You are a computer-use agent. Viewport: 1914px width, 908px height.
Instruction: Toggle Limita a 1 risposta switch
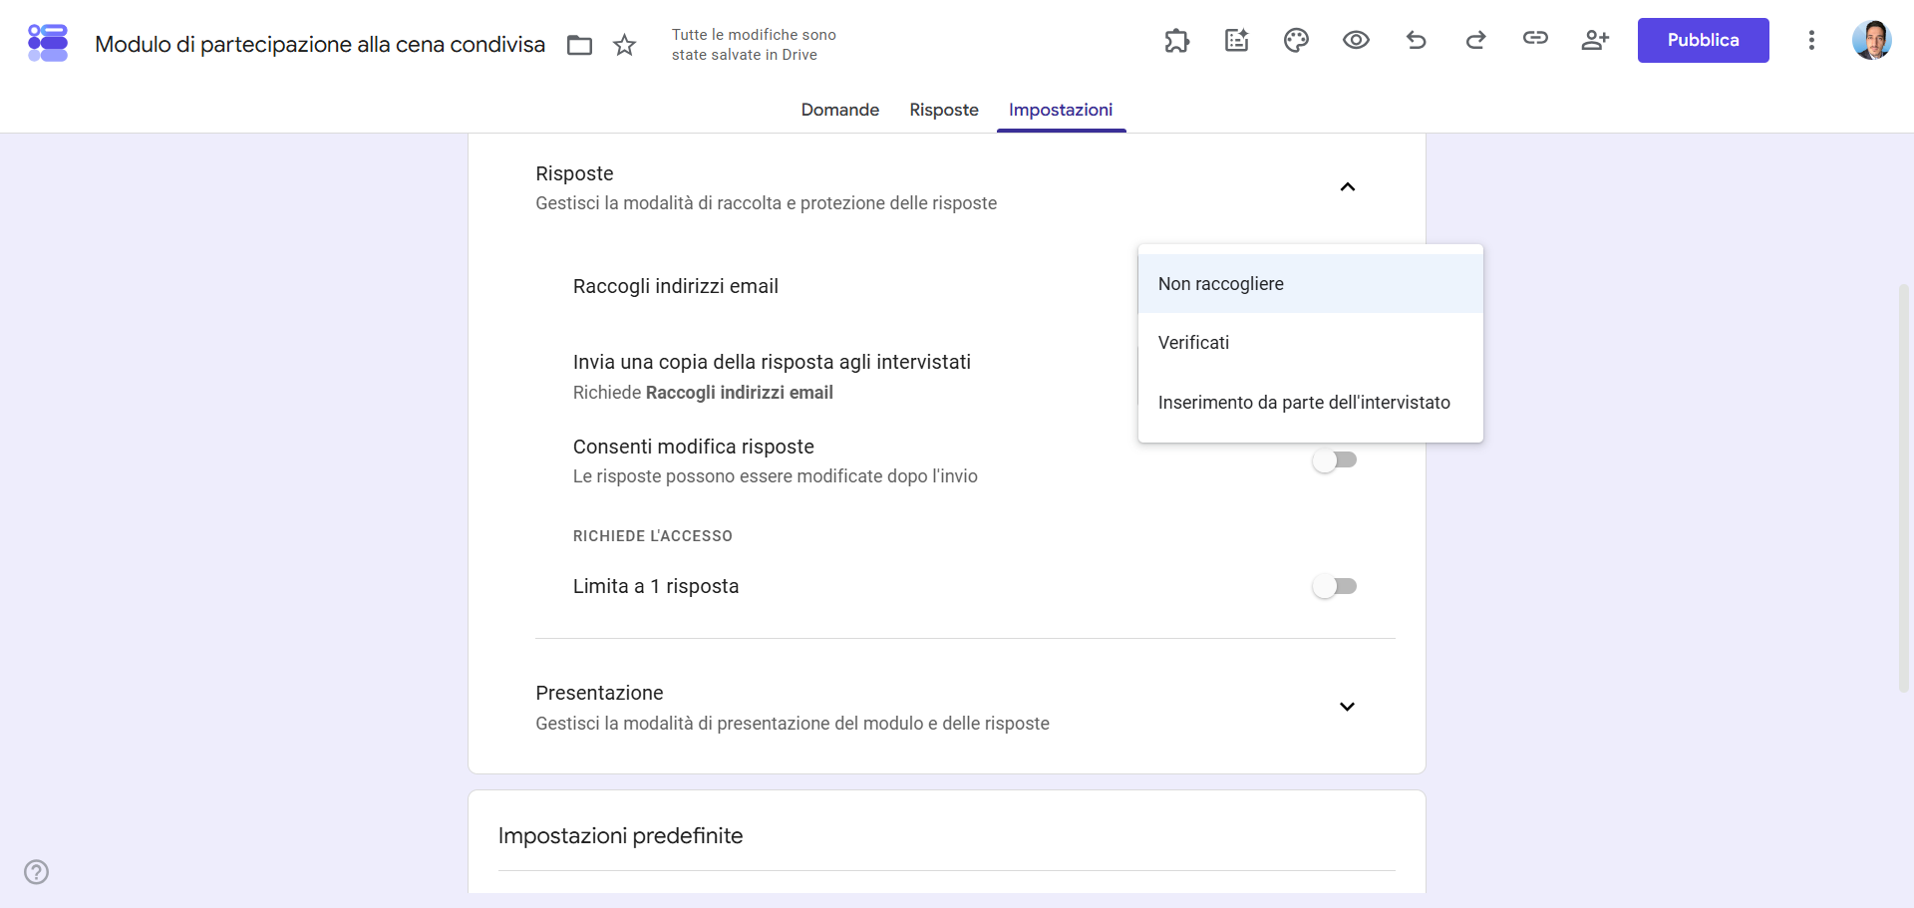pos(1335,586)
